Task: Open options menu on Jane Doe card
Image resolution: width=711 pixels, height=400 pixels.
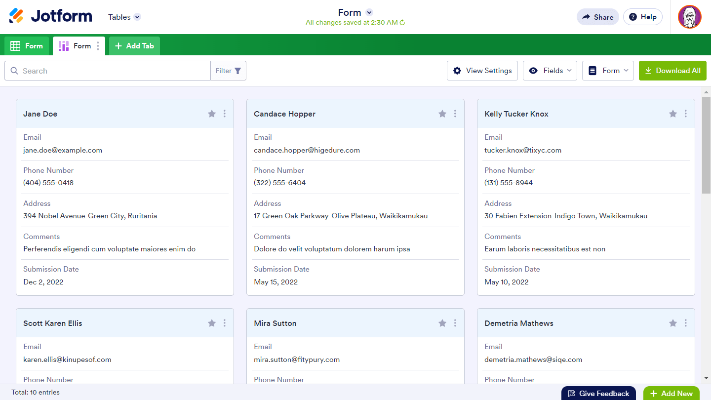Action: (x=225, y=114)
